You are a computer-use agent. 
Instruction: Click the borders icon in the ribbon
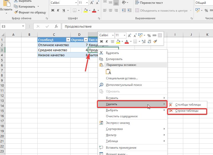point(75,10)
